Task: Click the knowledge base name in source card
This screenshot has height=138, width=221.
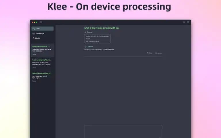Action: [x=94, y=41]
